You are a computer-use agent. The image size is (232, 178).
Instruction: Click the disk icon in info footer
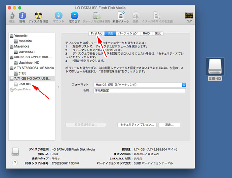click(x=15, y=152)
